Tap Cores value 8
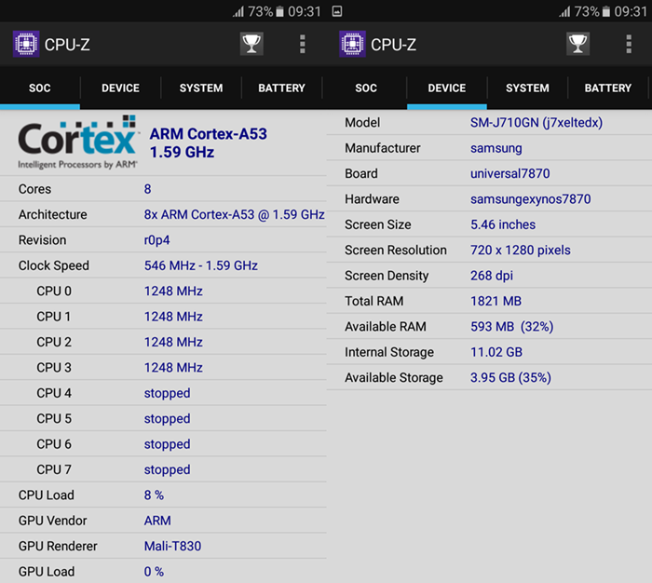The height and width of the screenshot is (583, 652). click(147, 189)
